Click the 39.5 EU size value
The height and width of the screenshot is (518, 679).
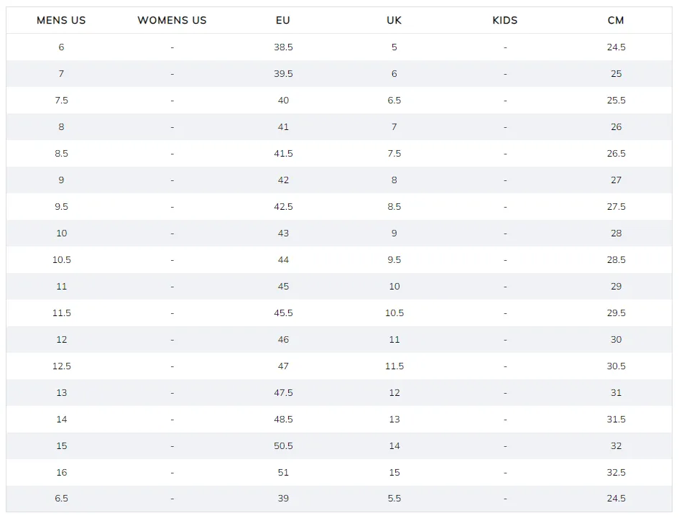click(x=283, y=73)
